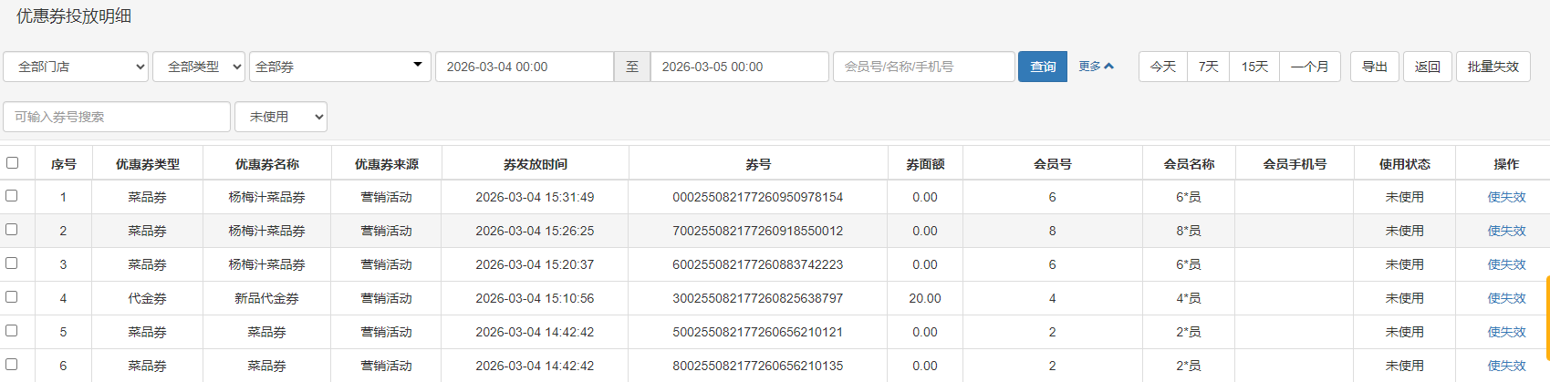
Task: Click the 批量失效 batch invalidate button
Action: pyautogui.click(x=1493, y=67)
